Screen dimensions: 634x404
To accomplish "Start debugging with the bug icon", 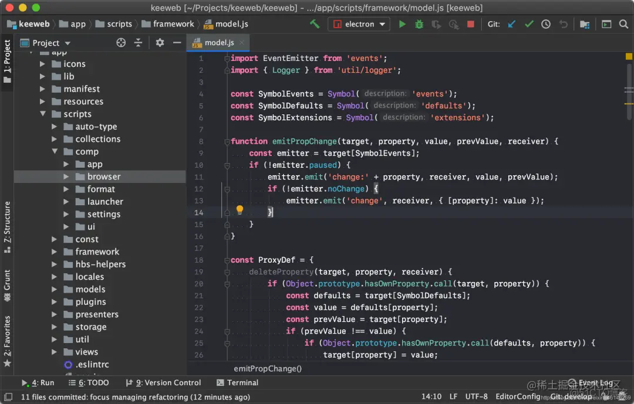I will click(x=419, y=24).
